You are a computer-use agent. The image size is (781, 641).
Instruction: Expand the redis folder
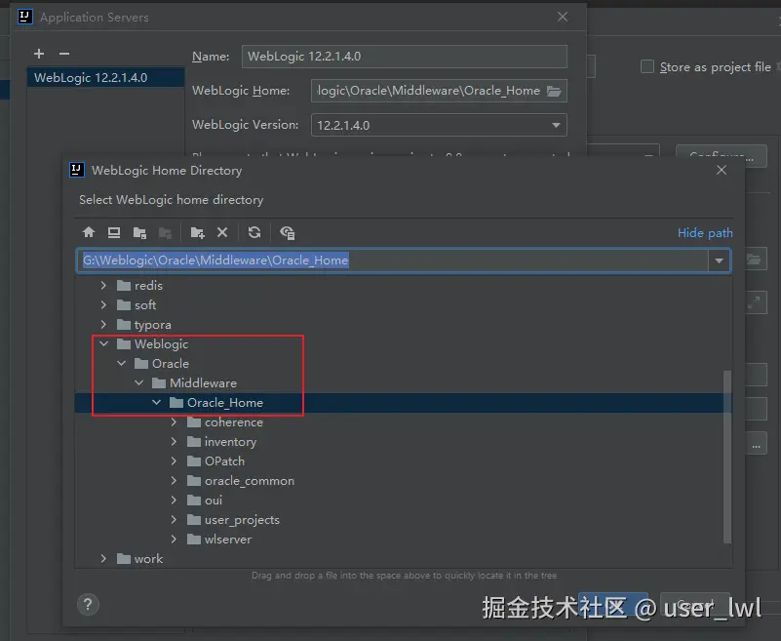click(103, 285)
